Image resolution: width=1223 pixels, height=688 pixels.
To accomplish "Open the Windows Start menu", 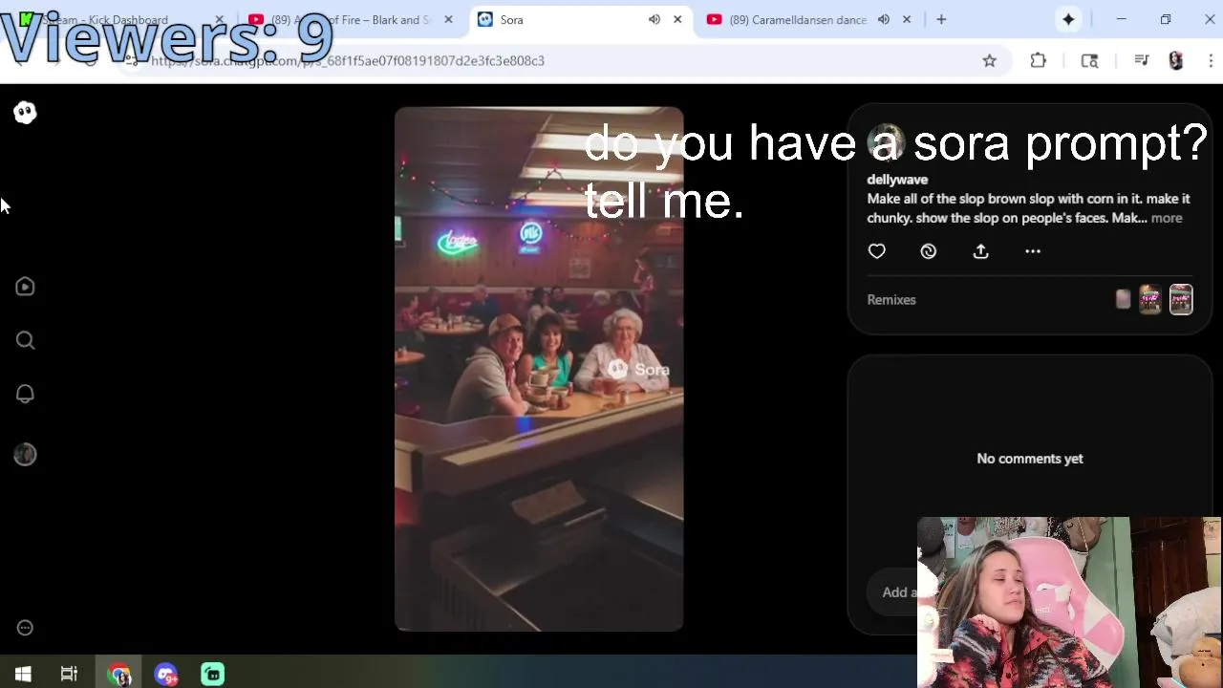I will click(x=23, y=675).
